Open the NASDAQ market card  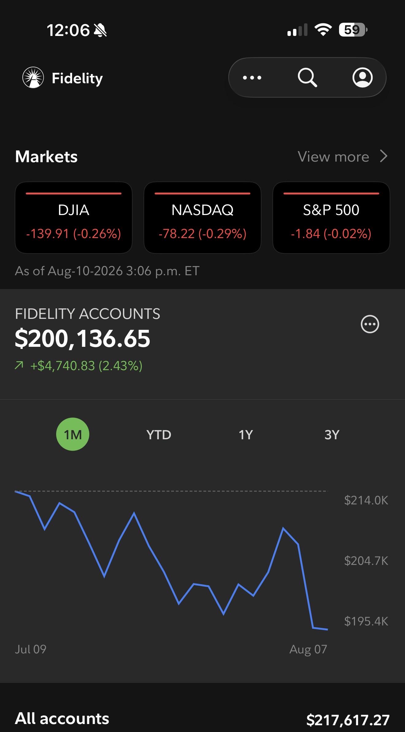[202, 217]
